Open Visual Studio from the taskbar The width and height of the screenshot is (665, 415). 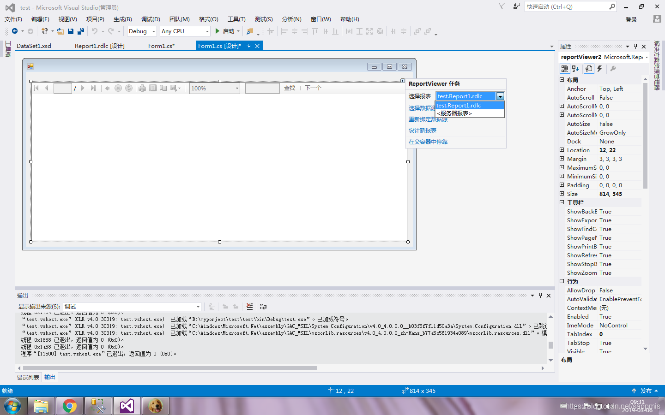click(x=127, y=406)
